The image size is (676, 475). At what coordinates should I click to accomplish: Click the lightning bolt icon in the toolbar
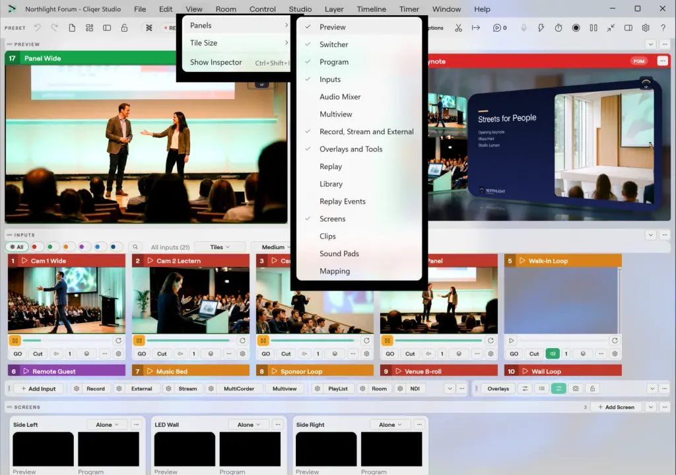click(541, 28)
